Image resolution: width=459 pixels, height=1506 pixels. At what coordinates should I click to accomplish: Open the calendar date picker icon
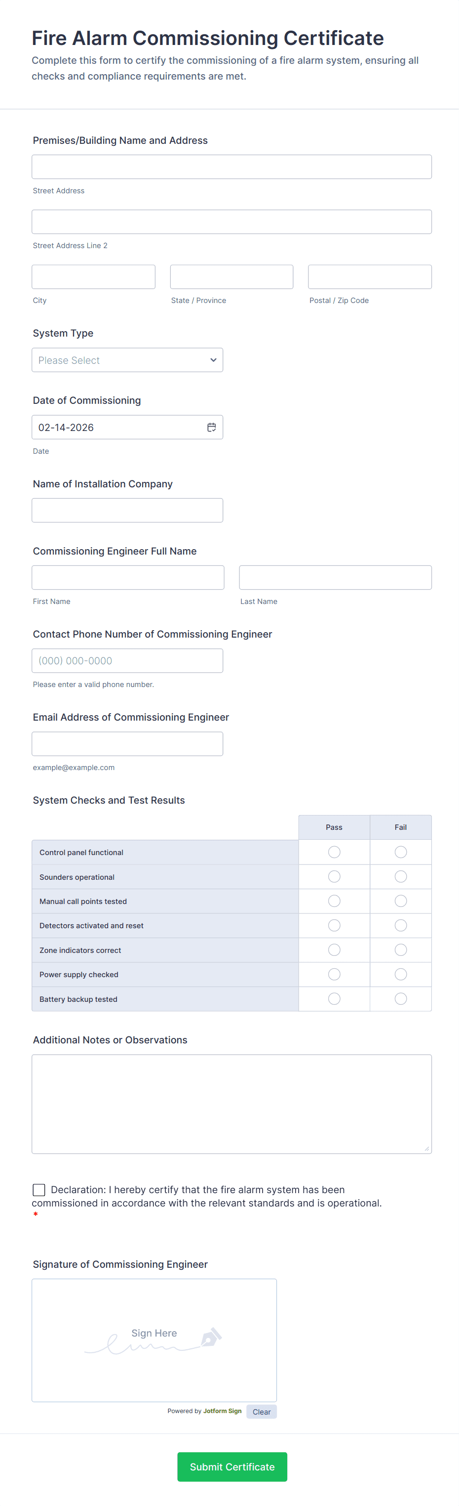(x=211, y=428)
